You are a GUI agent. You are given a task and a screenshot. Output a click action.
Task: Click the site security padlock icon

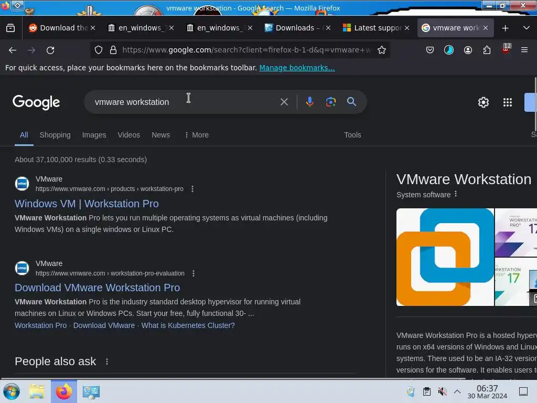coord(113,50)
